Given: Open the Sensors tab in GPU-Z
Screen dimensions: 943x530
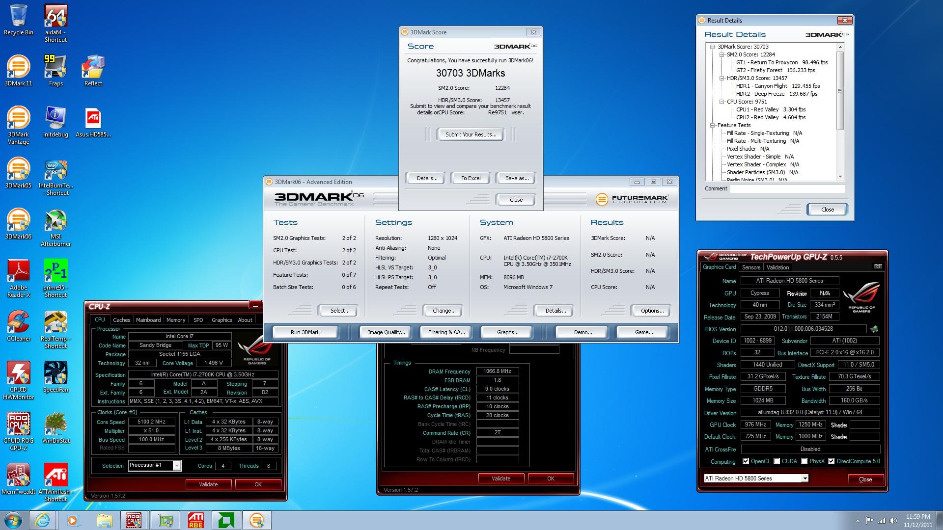Looking at the screenshot, I should (x=751, y=267).
